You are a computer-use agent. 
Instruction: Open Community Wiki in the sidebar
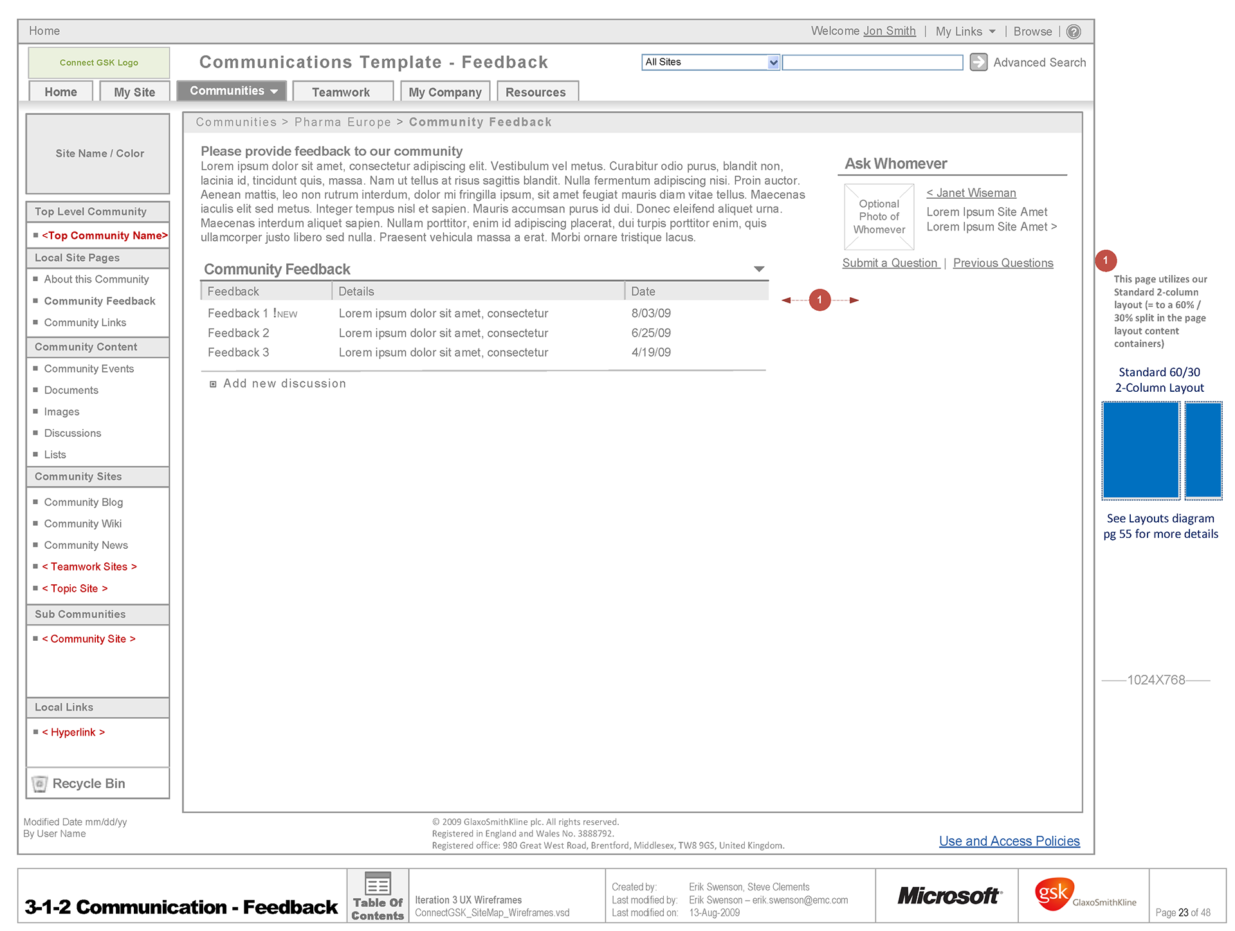pos(82,524)
